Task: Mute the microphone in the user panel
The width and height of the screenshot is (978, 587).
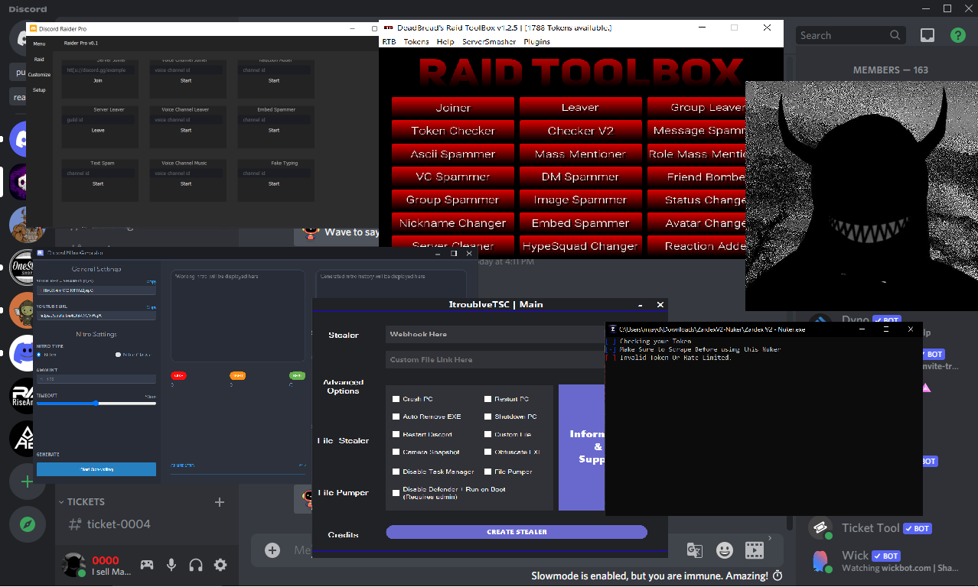Action: click(x=171, y=565)
